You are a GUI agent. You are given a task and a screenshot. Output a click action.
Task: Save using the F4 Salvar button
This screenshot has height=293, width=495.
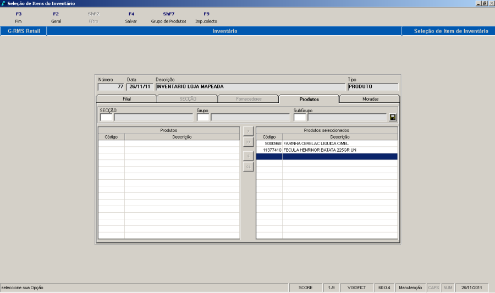click(x=131, y=17)
